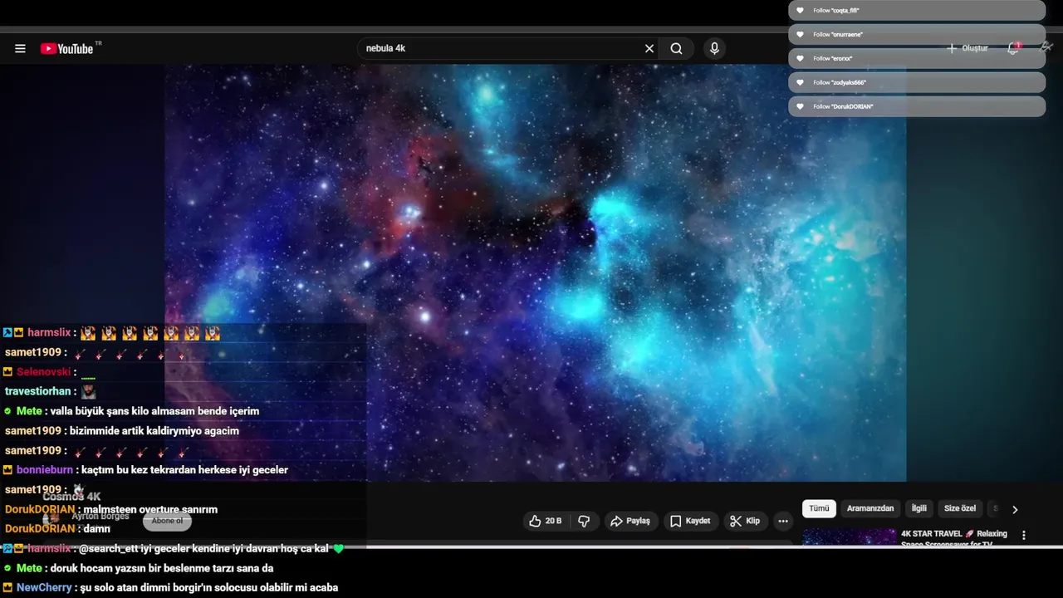Click heart next to Follow "erorxx"

click(800, 58)
